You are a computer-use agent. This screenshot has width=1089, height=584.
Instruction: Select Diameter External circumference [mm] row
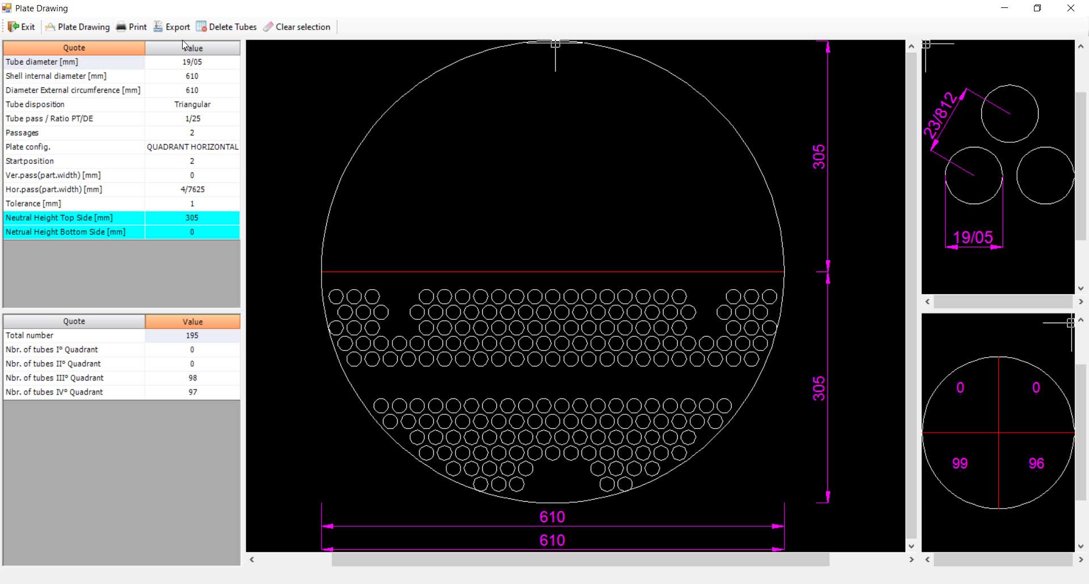coord(121,90)
